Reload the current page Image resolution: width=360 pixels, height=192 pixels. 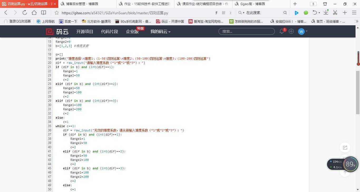(x=25, y=13)
